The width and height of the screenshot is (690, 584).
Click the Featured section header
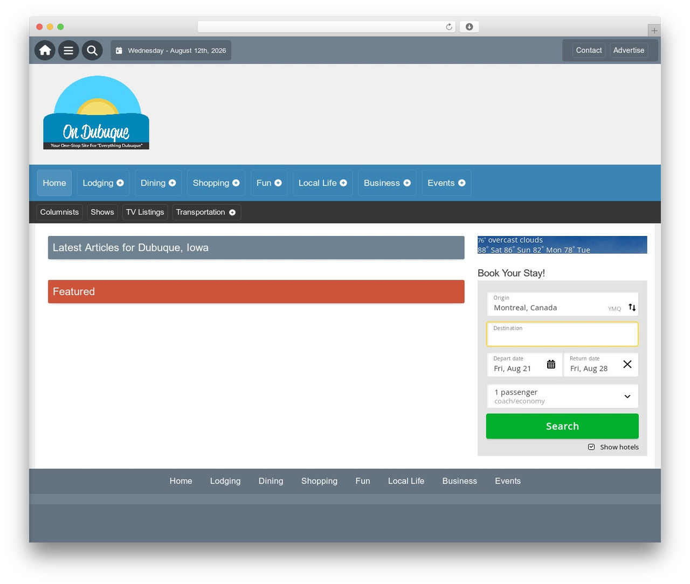256,291
